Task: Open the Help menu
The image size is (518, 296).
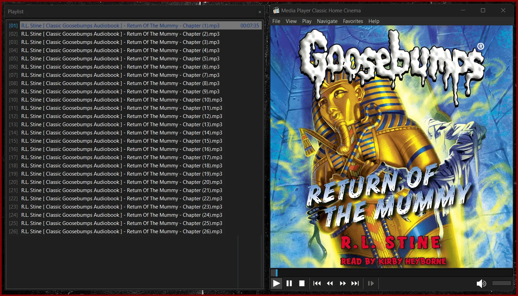Action: (x=374, y=21)
